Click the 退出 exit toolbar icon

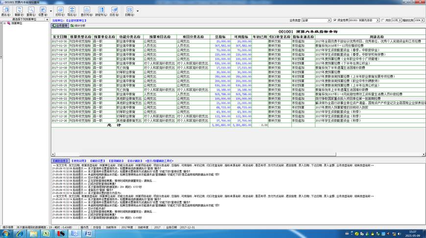6,11
